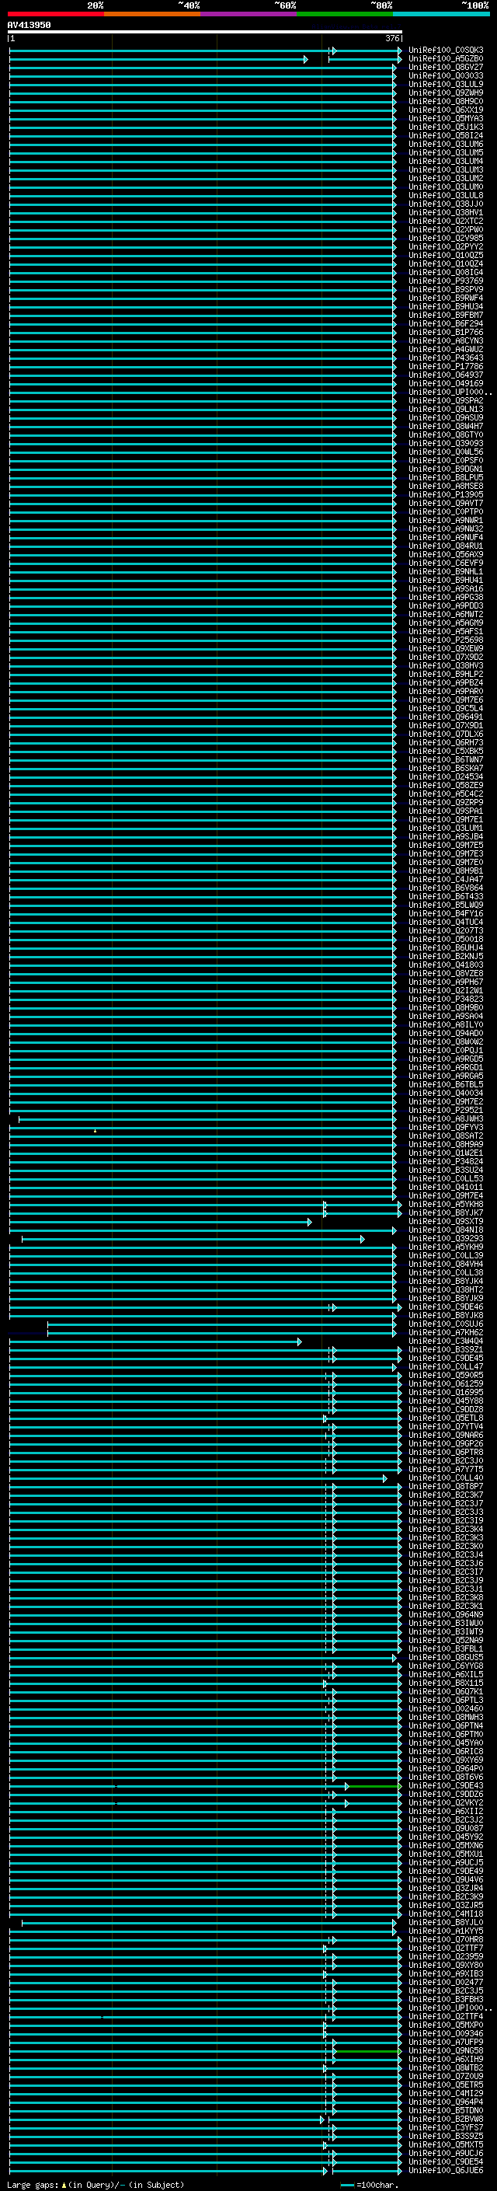Select hit label UniRef100_B6F294

[x=446, y=323]
